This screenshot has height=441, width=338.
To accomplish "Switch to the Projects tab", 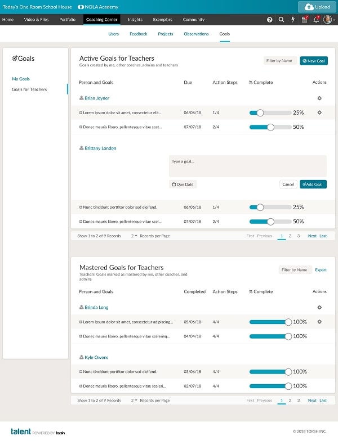I will tap(166, 34).
